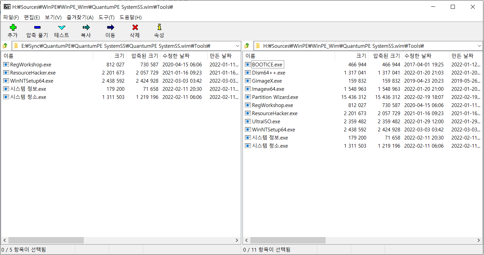Click right pane horizontal scrollbar thumb
This screenshot has height=255, width=484.
288,240
